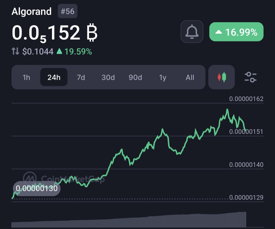Screen dimensions: 275x229
Task: Tap the Bitcoin symbol beside price
Action: click(x=92, y=33)
